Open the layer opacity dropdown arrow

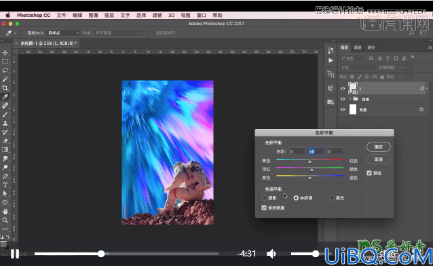click(x=411, y=67)
